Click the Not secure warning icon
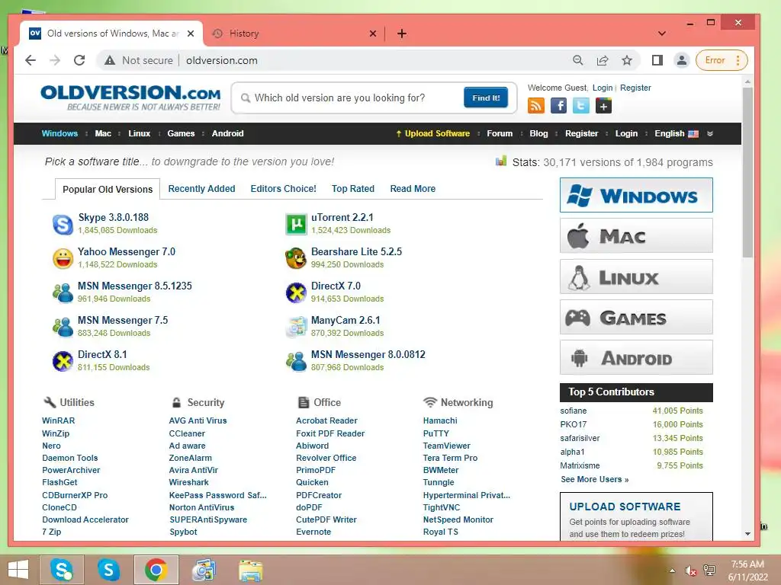This screenshot has height=585, width=781. 110,60
